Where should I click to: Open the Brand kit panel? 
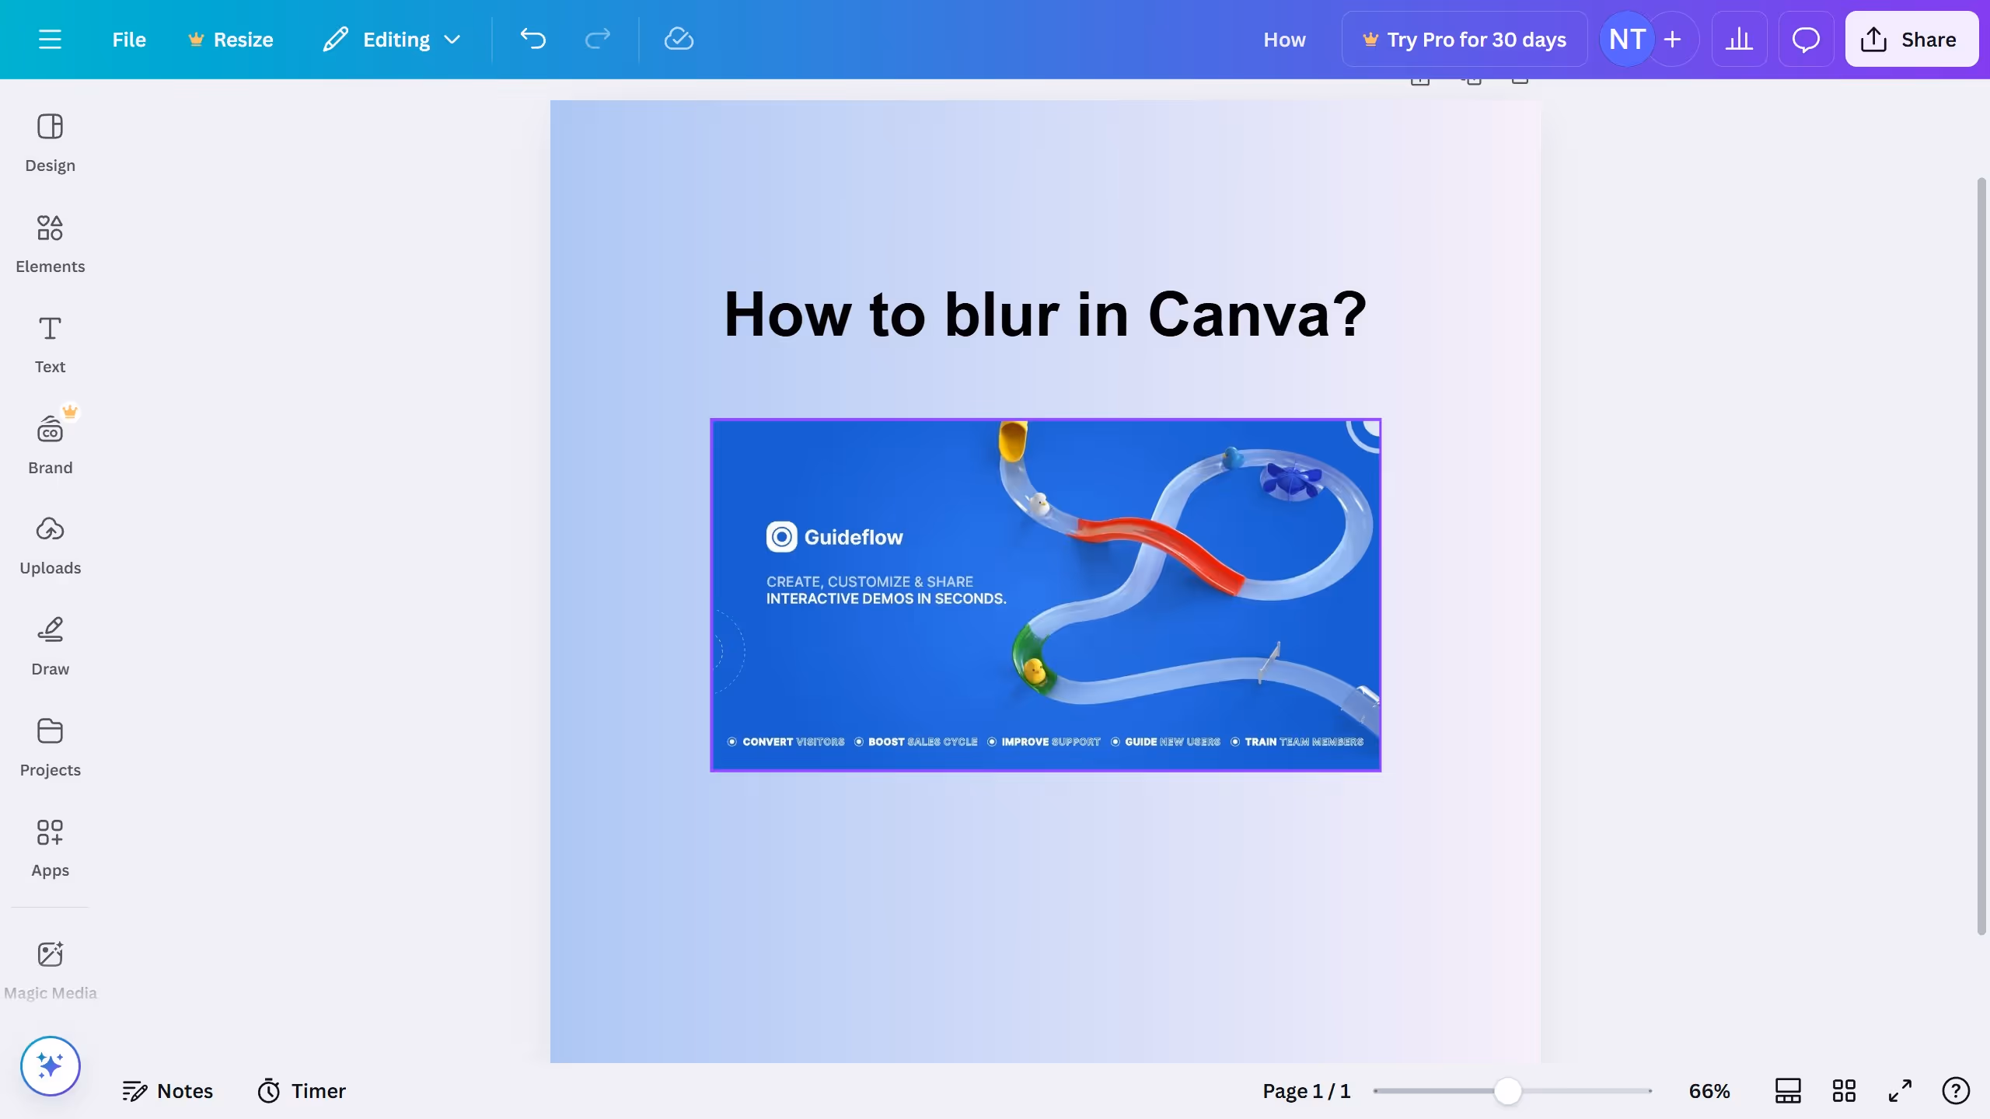tap(50, 444)
